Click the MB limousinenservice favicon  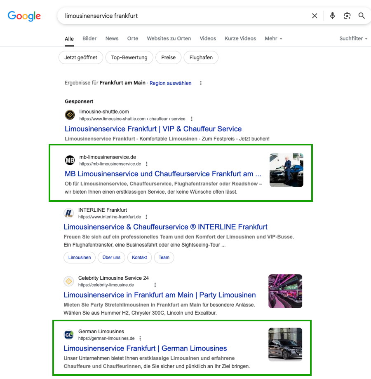click(x=70, y=160)
